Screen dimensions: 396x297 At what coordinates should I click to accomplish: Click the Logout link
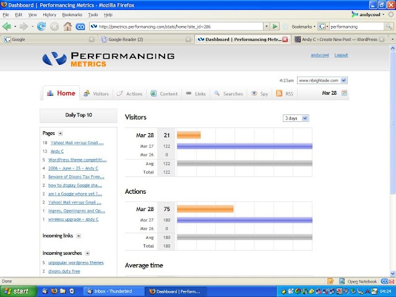point(341,55)
